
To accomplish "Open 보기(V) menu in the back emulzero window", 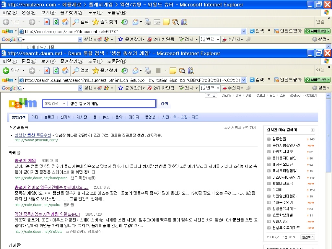I will pos(48,13).
